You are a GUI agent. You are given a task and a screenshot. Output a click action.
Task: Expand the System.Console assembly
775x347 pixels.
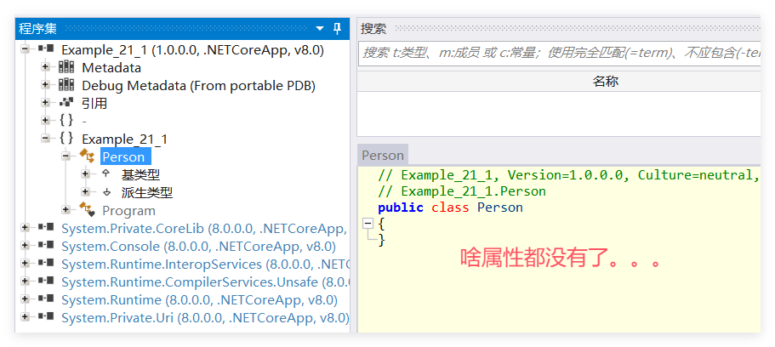click(x=25, y=245)
